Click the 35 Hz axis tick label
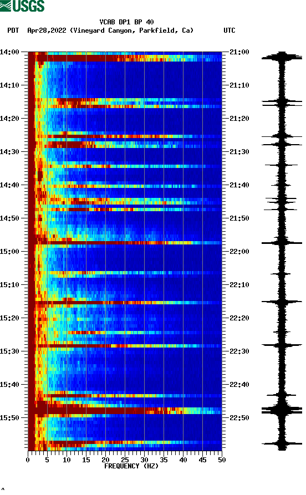The height and width of the screenshot is (495, 306). point(164,460)
